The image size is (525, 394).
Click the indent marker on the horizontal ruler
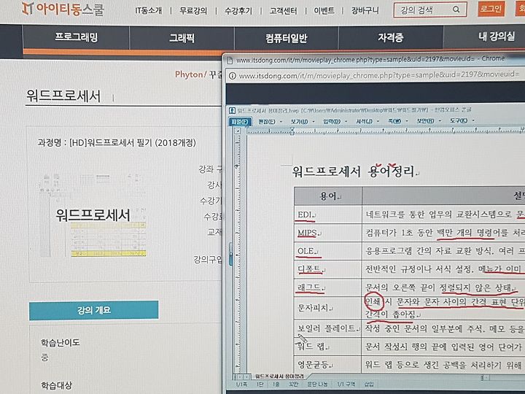tap(292, 131)
